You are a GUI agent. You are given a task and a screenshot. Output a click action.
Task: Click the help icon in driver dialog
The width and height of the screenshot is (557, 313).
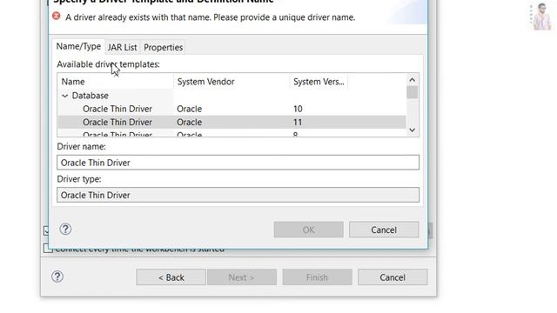(x=65, y=229)
